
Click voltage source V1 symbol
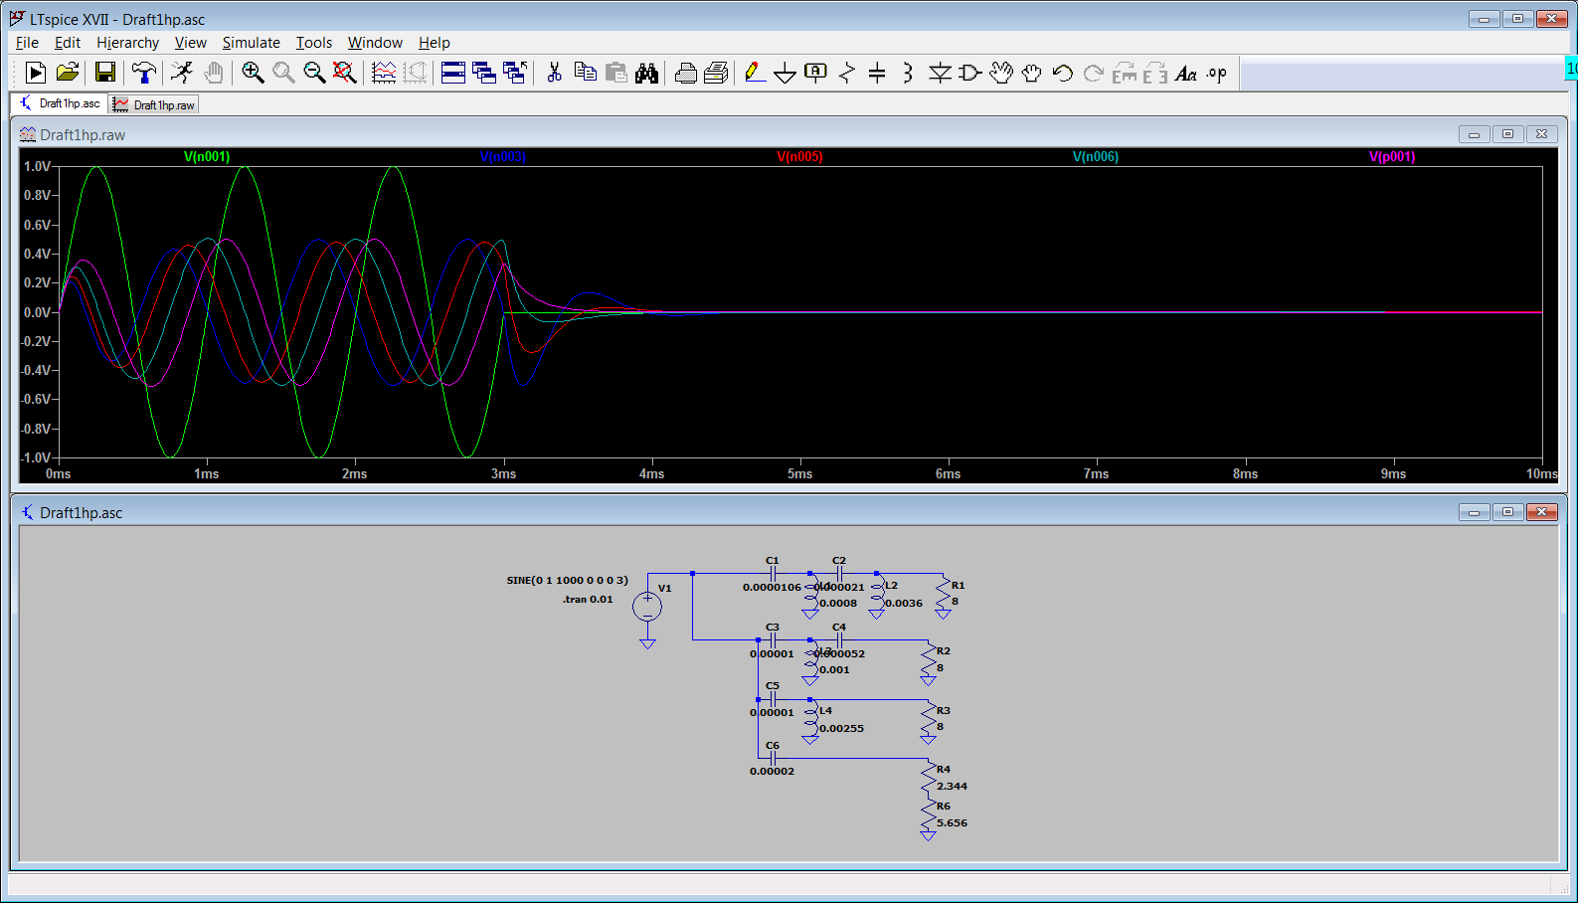click(647, 606)
